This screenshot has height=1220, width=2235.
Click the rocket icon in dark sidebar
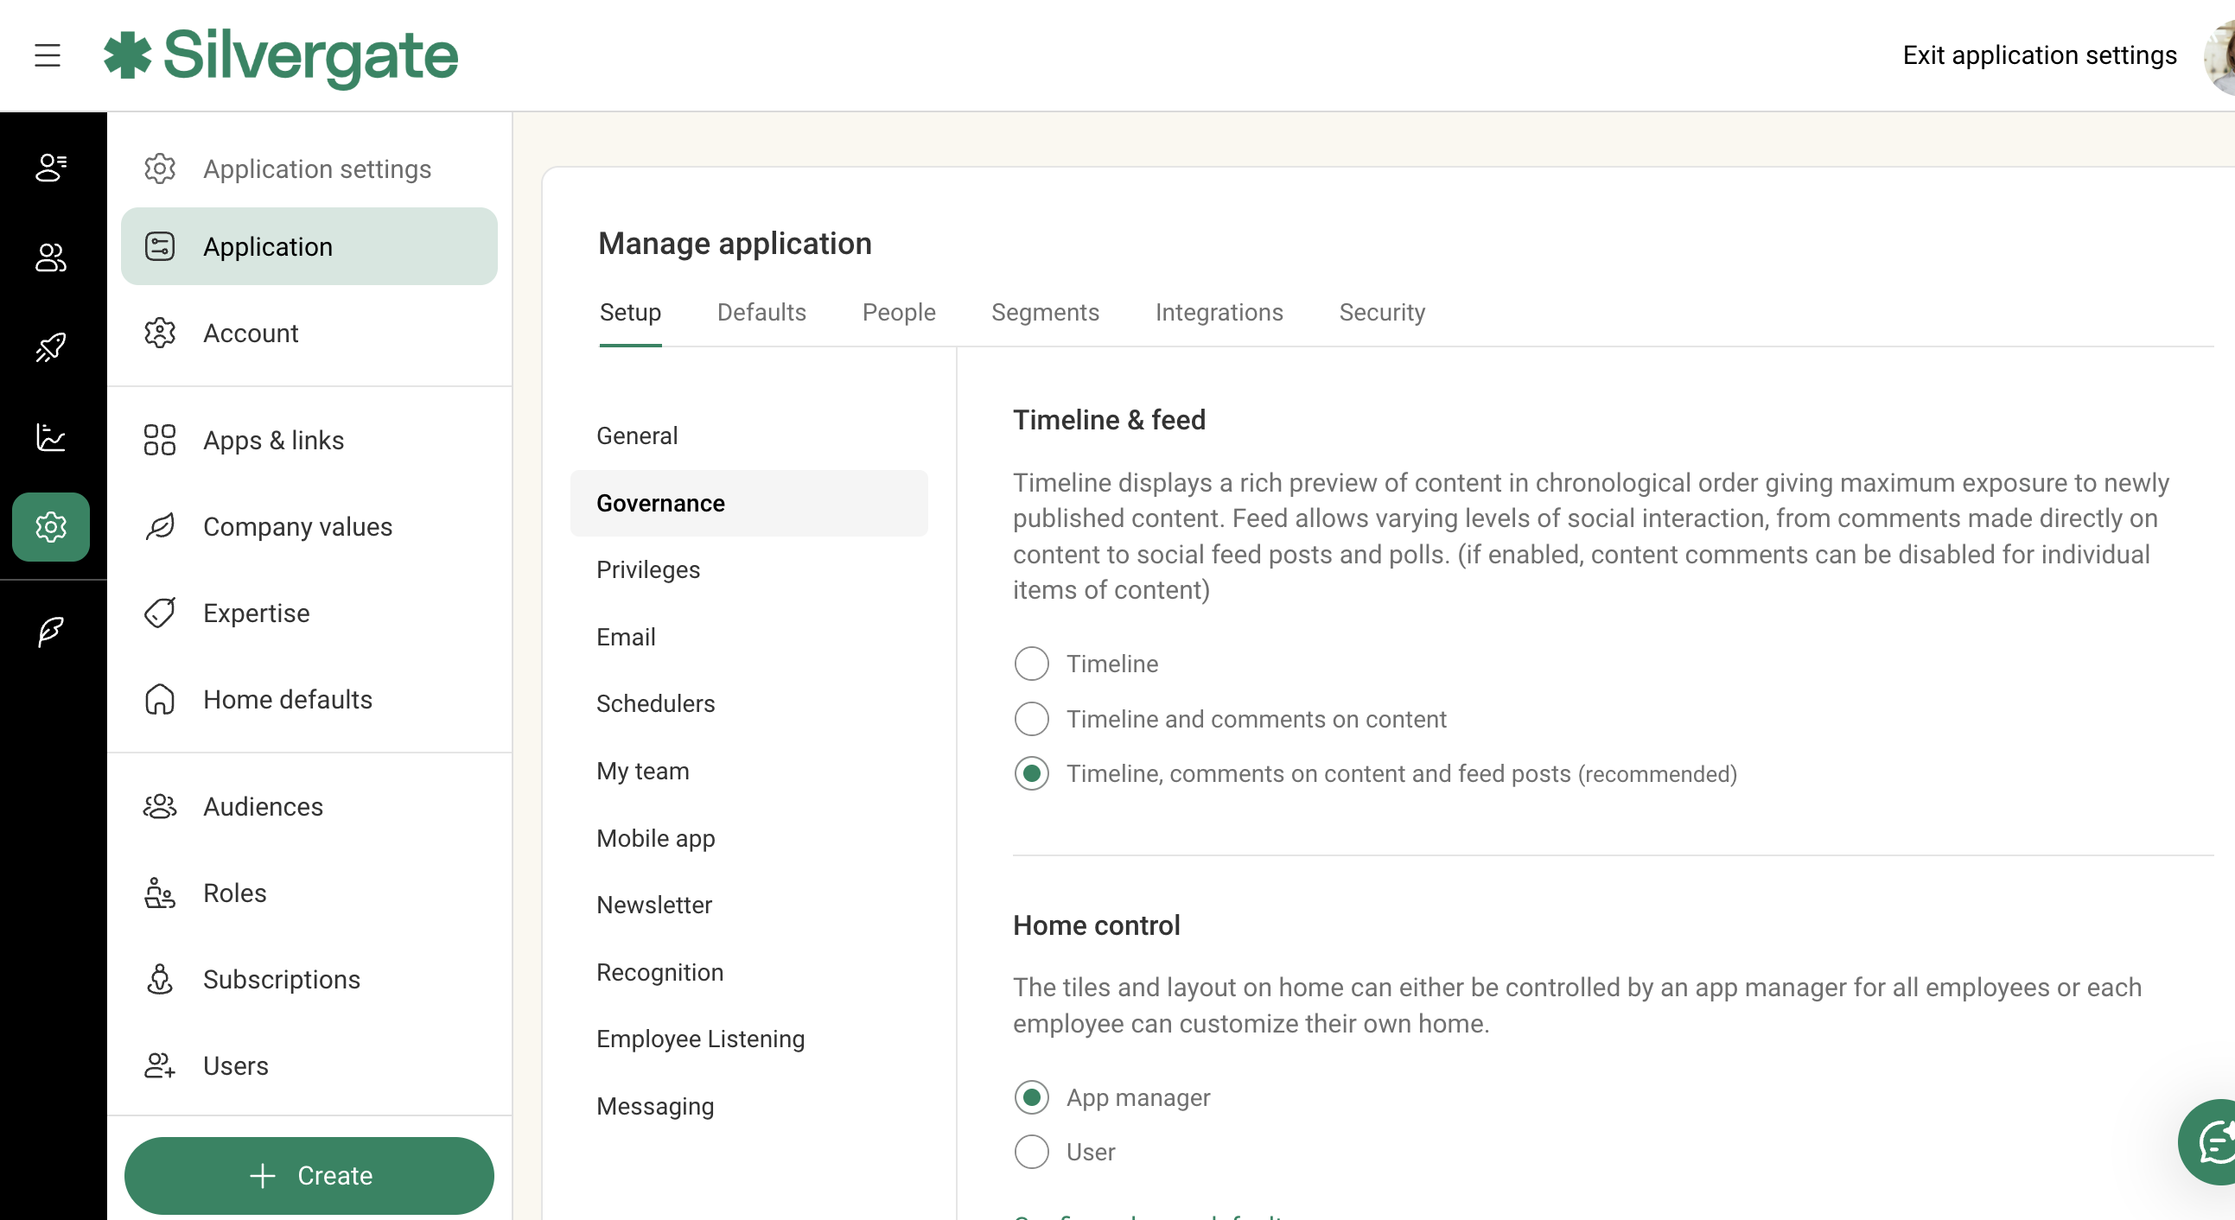pos(50,346)
